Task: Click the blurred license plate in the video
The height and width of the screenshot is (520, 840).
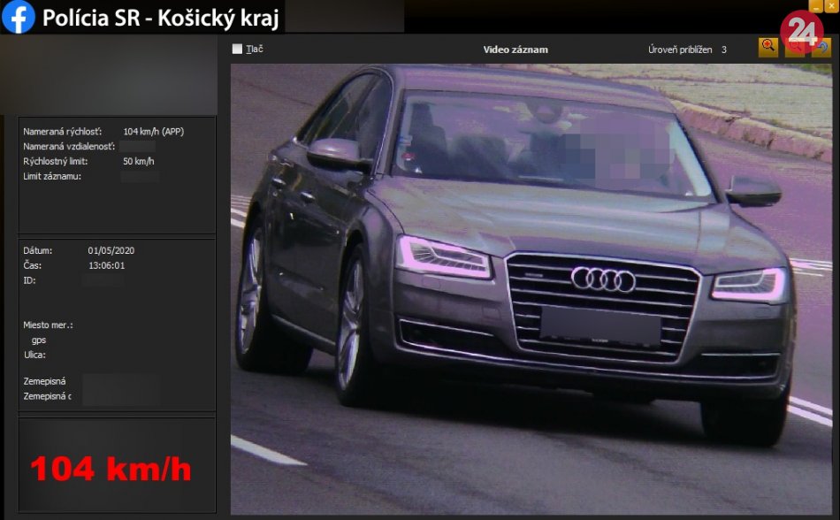Action: pyautogui.click(x=600, y=325)
